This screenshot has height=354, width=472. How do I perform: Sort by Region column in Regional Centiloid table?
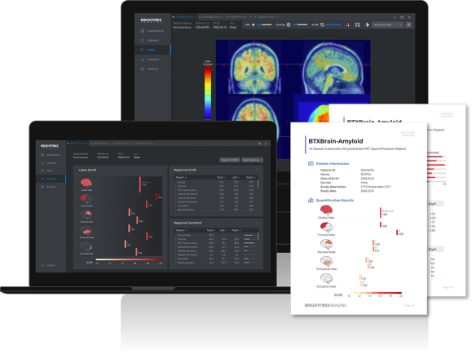tap(181, 230)
